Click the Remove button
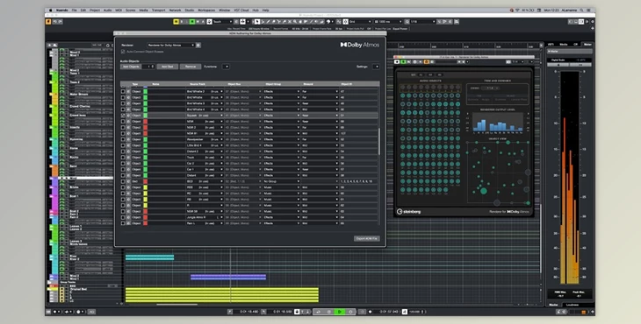This screenshot has width=641, height=324. click(x=191, y=67)
